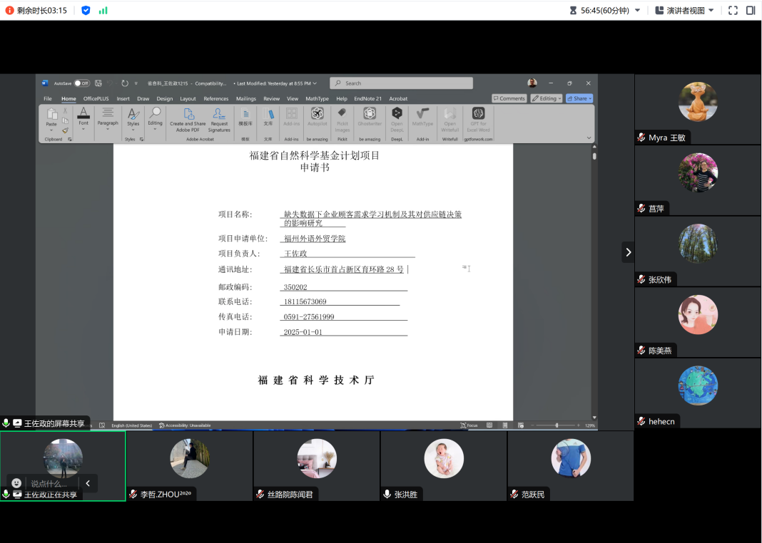Toggle Focus mode in status bar
Screen dimensions: 762x543
(x=468, y=425)
